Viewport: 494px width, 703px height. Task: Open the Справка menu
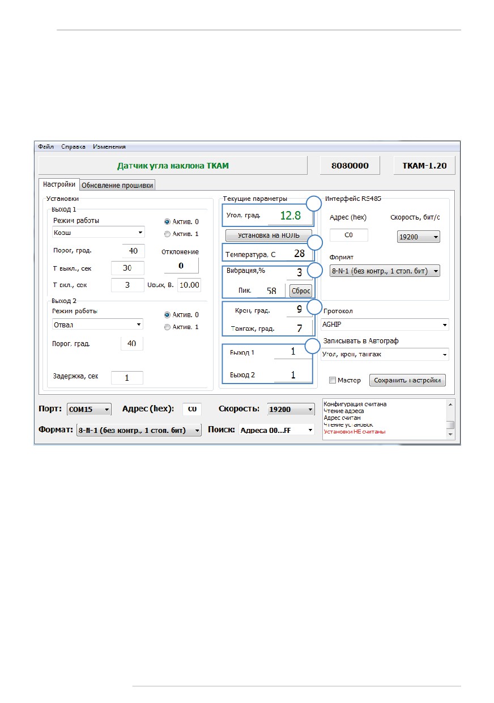[x=73, y=146]
